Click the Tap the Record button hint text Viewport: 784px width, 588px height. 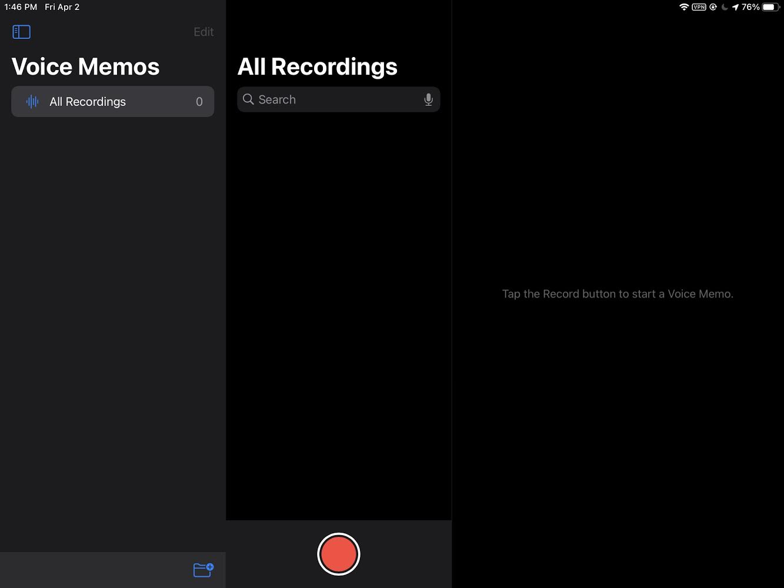tap(618, 294)
